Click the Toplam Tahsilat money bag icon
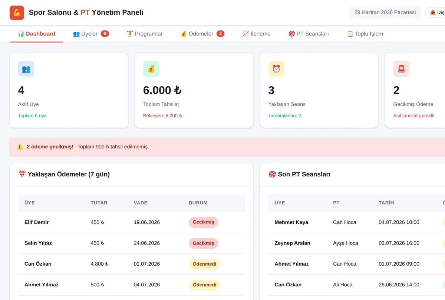 pos(151,69)
